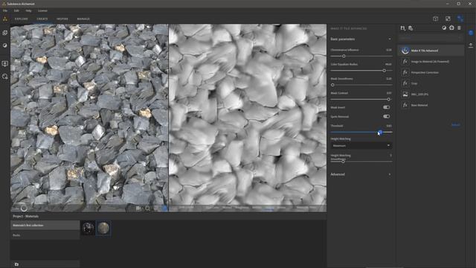This screenshot has width=476, height=268.
Task: Click the Substance Alchemist logo icon
Action: [x=5, y=19]
